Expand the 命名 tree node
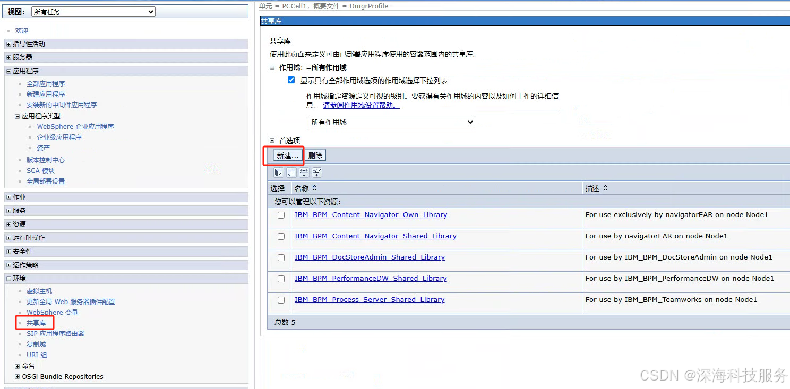 tap(18, 366)
